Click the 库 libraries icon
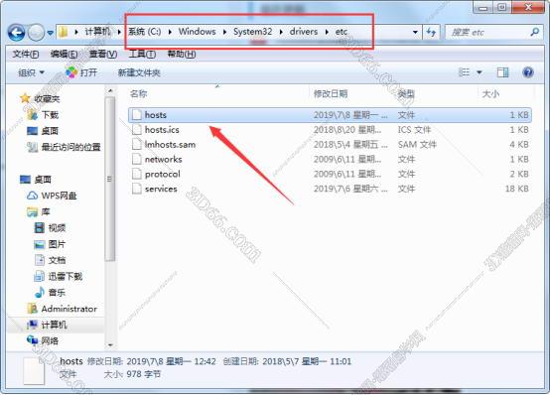 (33, 211)
